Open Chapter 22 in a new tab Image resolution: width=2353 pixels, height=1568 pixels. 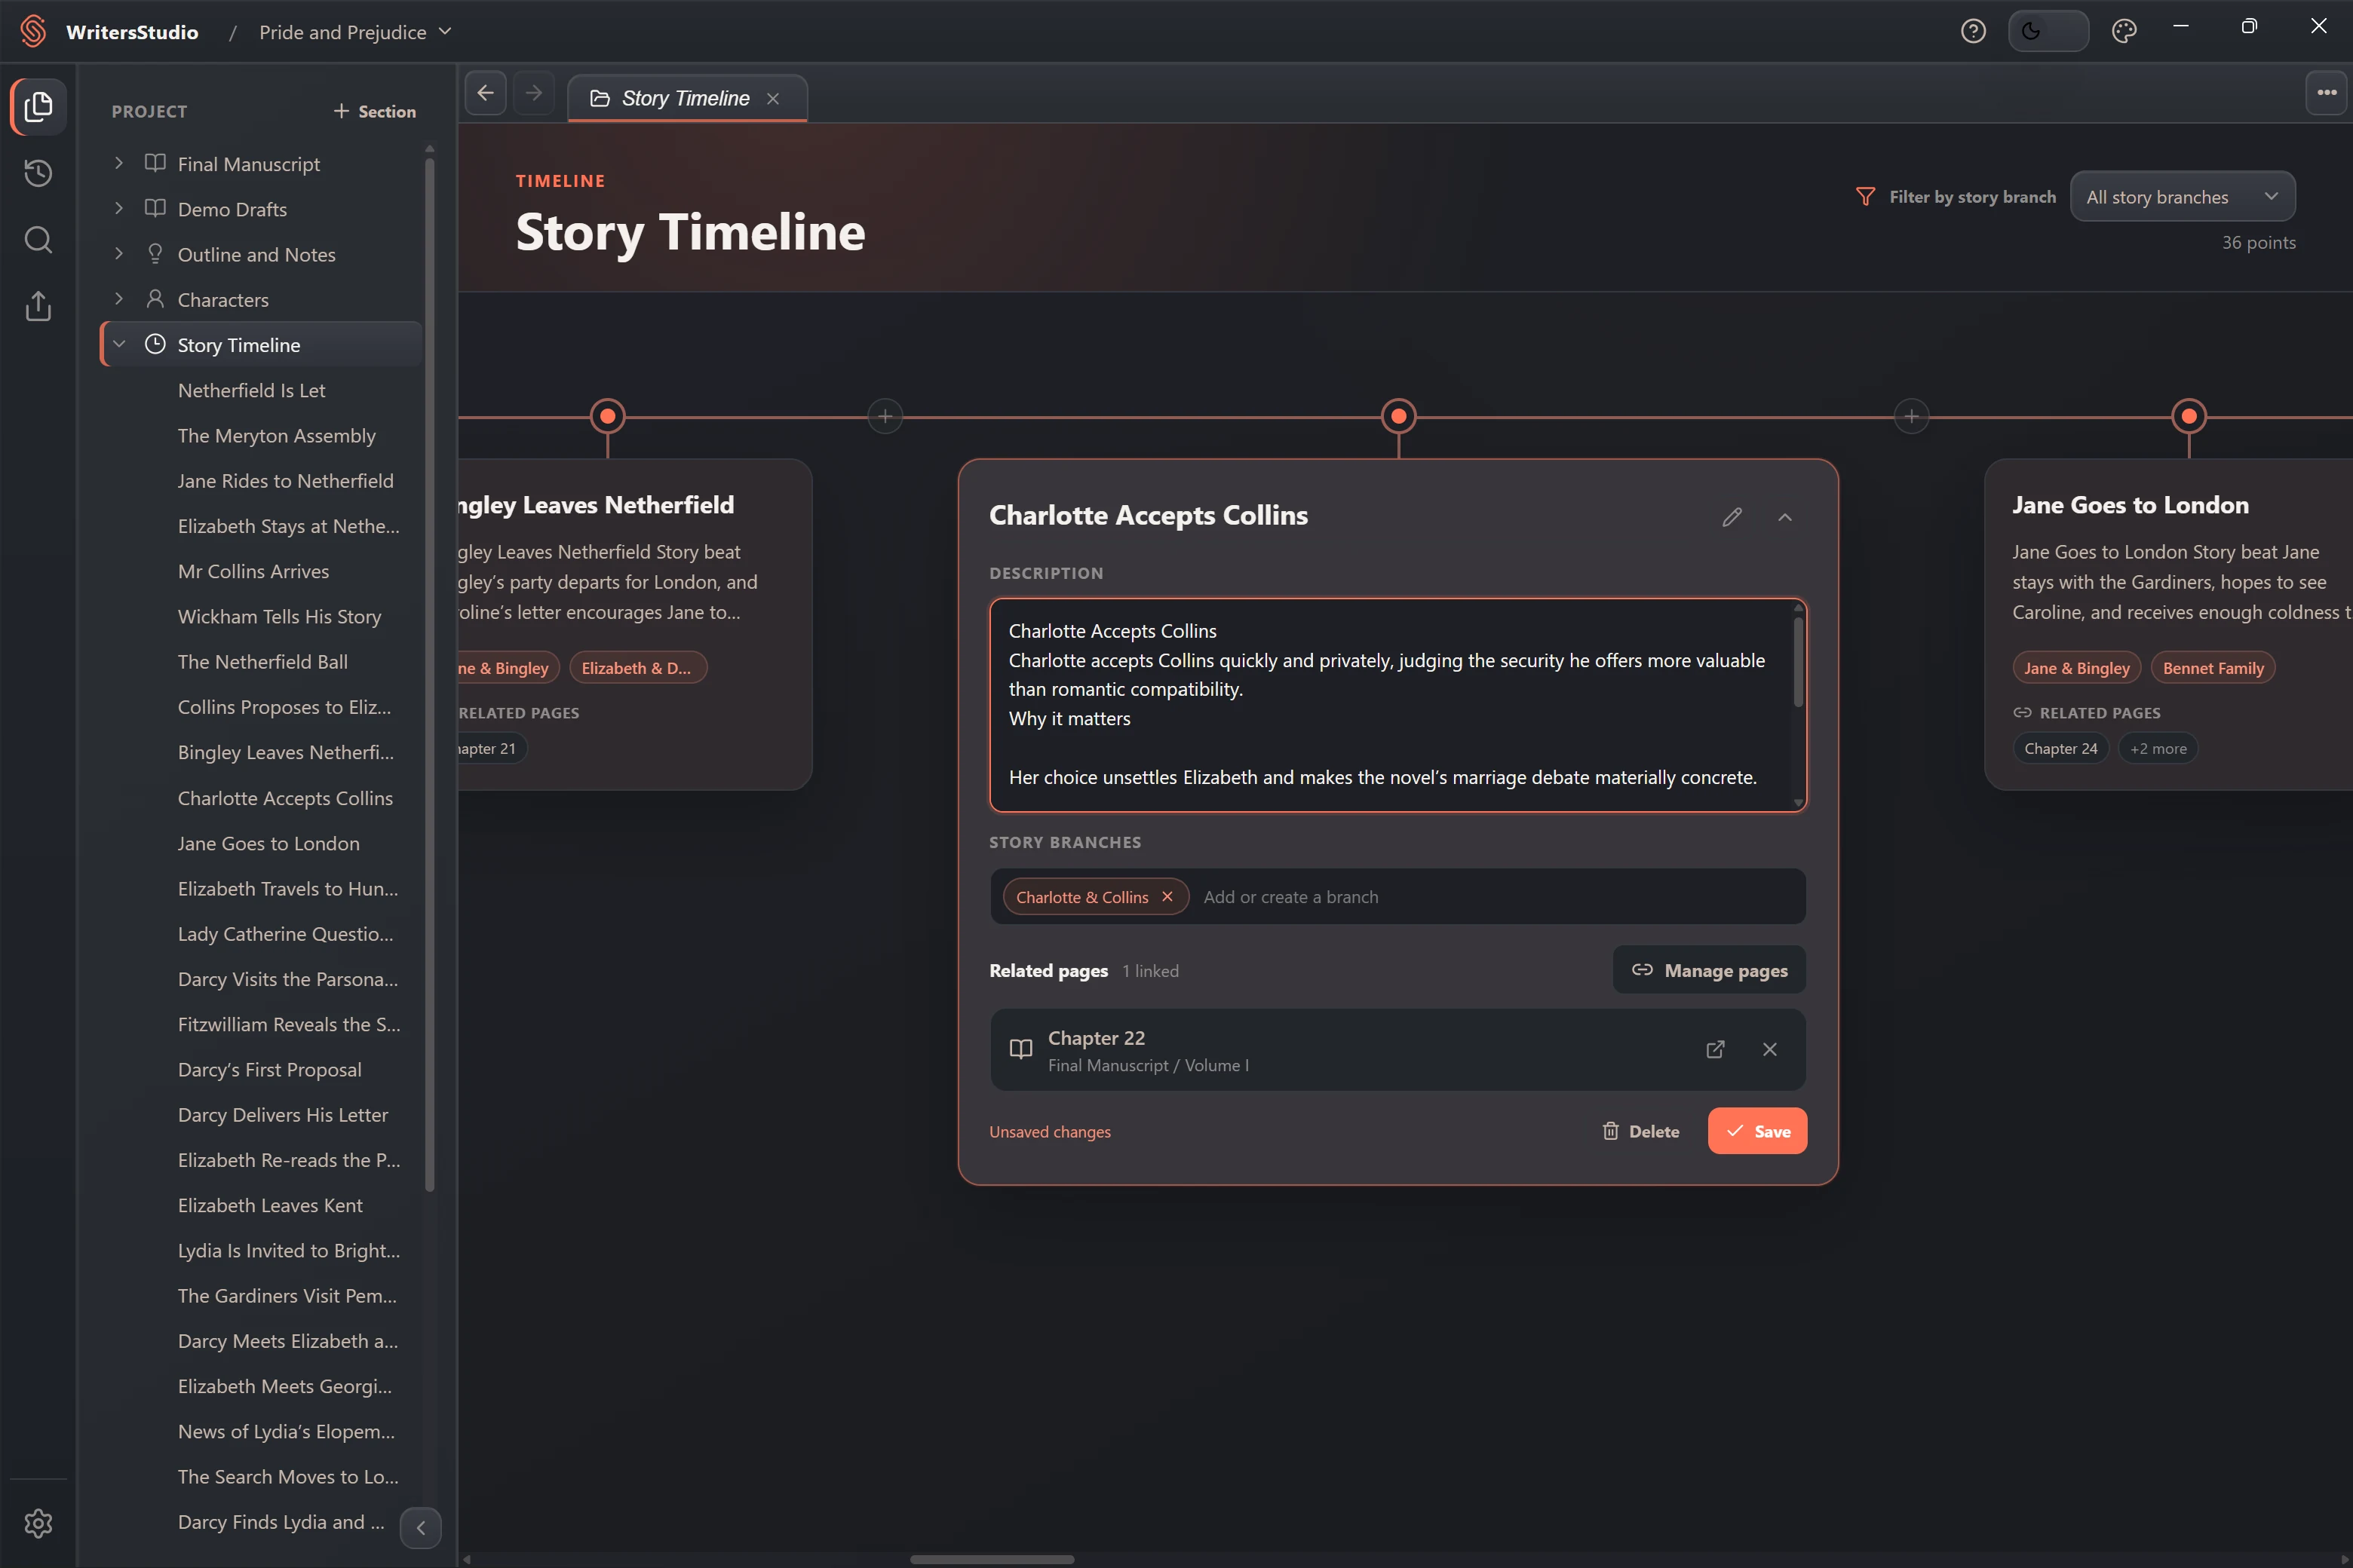click(x=1715, y=1049)
